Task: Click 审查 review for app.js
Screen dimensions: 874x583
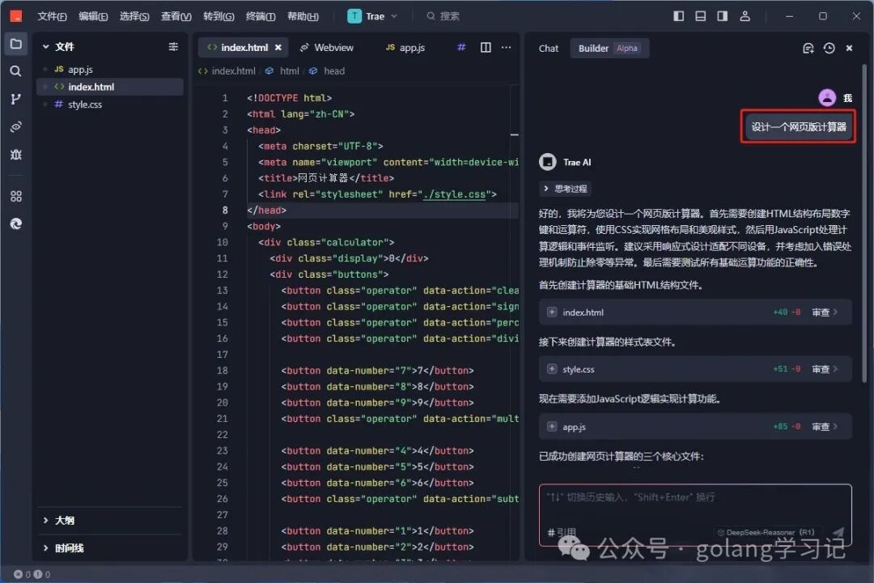Action: [x=825, y=427]
